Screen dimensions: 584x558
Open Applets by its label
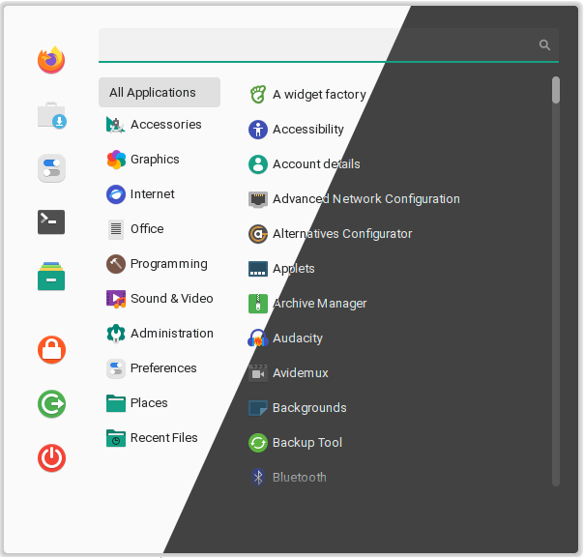pos(294,269)
